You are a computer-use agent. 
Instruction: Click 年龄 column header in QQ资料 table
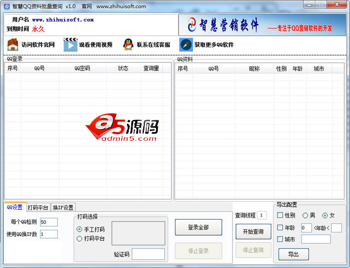pos(298,68)
